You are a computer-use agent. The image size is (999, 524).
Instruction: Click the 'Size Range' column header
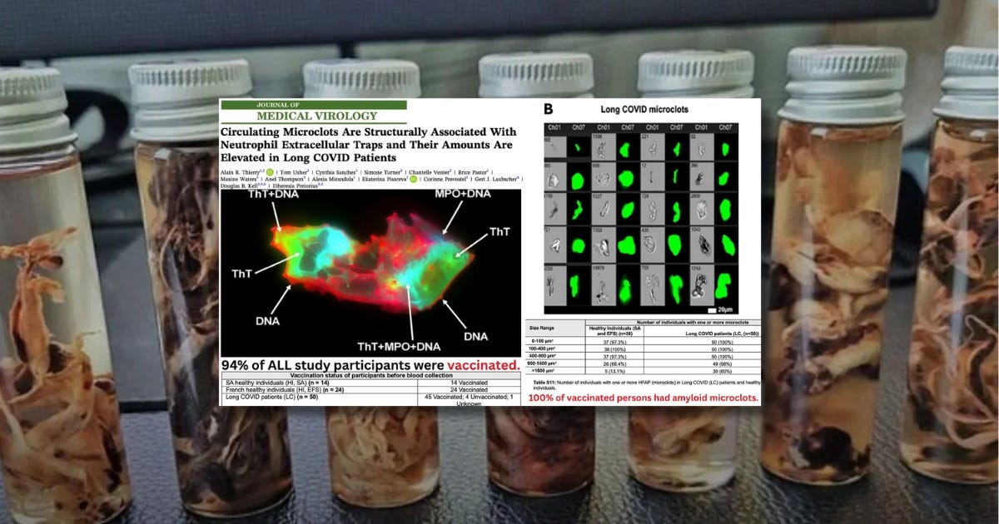542,328
